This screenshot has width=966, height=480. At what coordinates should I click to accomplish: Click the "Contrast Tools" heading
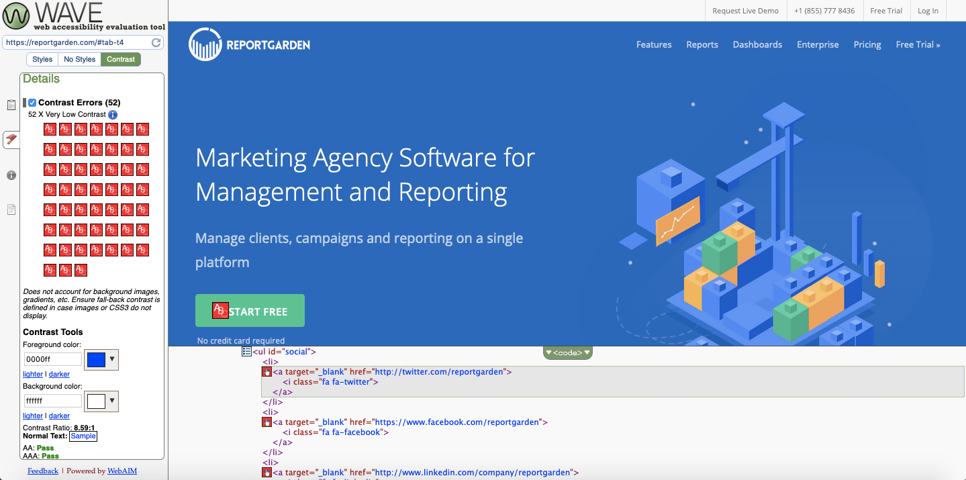pos(53,332)
